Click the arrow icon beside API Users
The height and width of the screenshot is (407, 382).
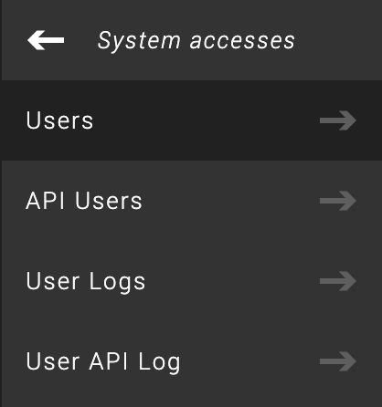click(x=338, y=201)
